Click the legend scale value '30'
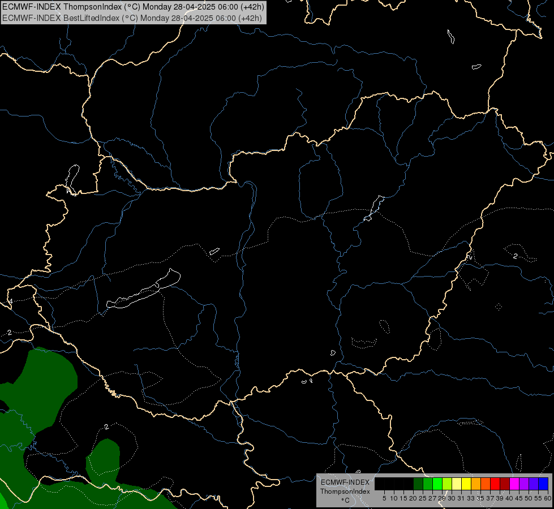This screenshot has height=509, width=554. [452, 498]
